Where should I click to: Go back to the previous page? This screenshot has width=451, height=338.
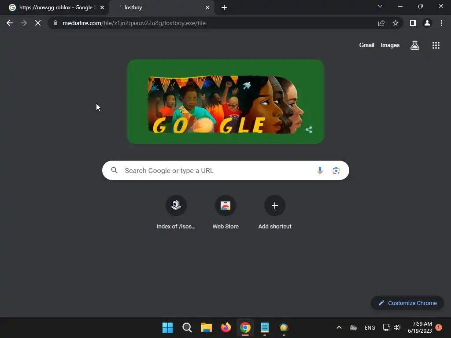(10, 23)
